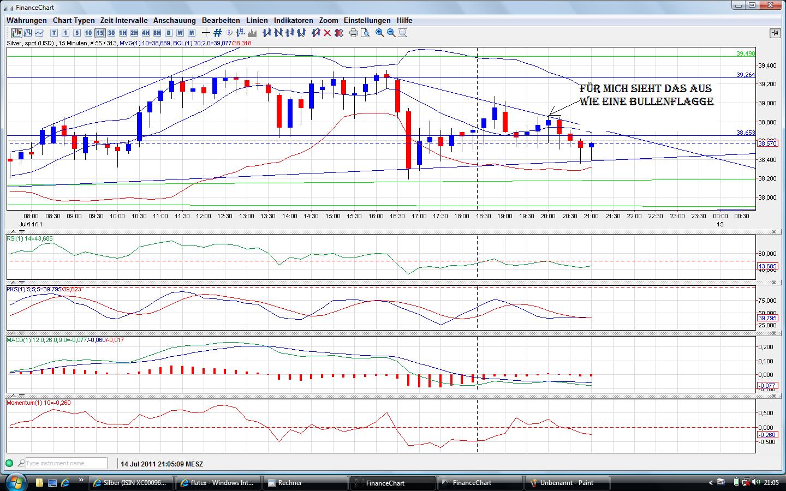The width and height of the screenshot is (786, 491).
Task: Select the 15 minute interval button
Action: click(x=100, y=33)
